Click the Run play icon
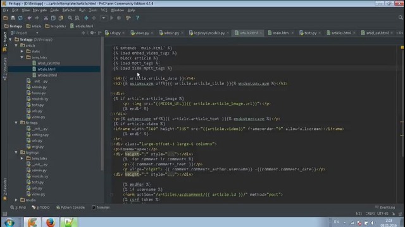405x227 pixels. pos(111,18)
